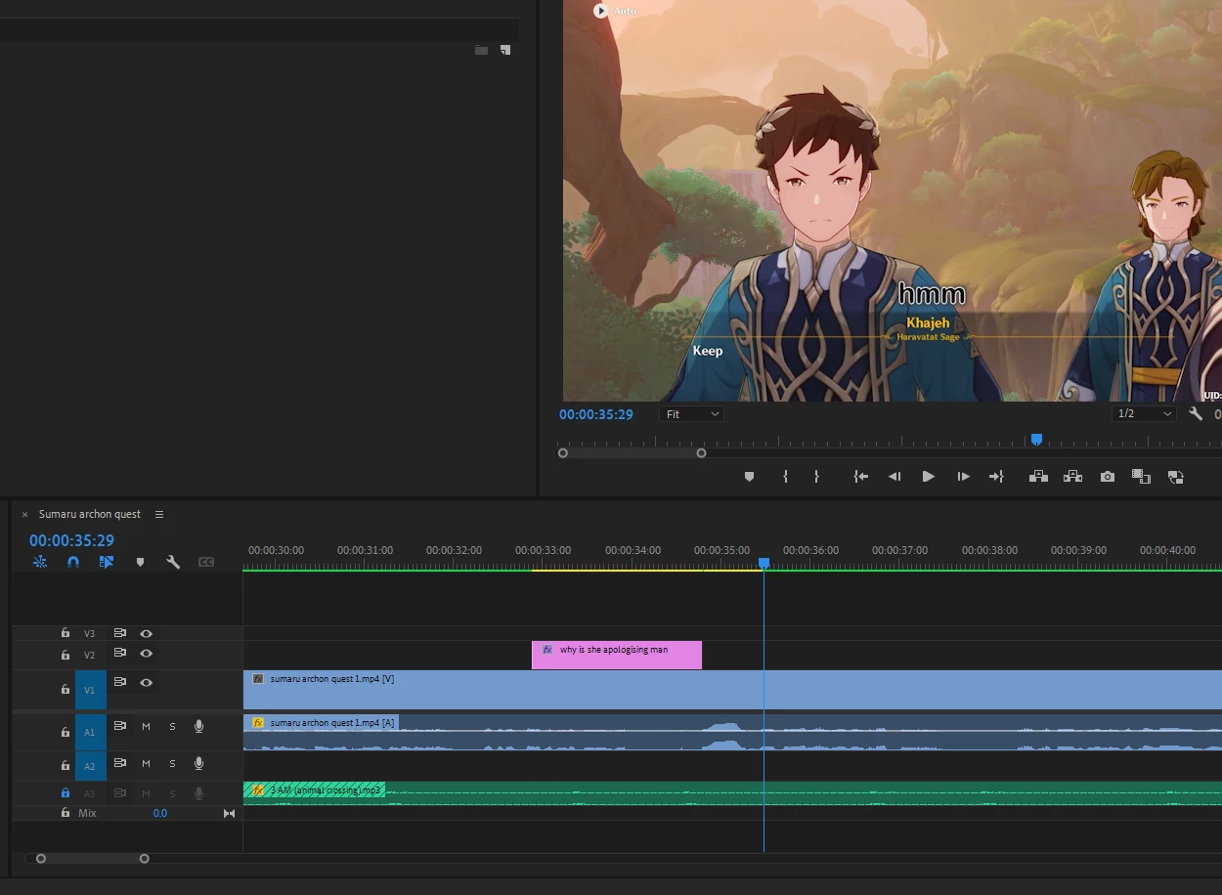This screenshot has width=1222, height=895.
Task: Play the sequence in Program Monitor
Action: [929, 477]
